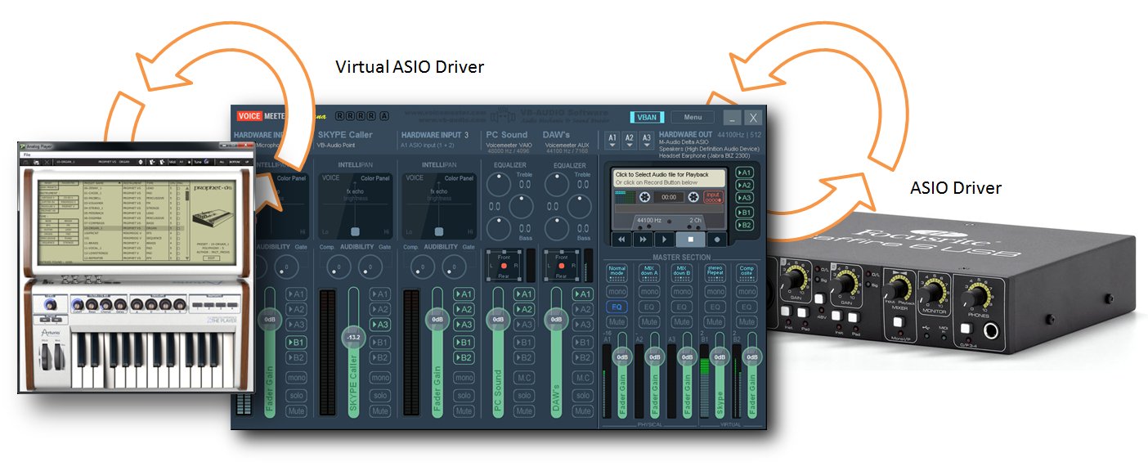Mute master bus A1
This screenshot has width=1148, height=471.
pos(617,322)
